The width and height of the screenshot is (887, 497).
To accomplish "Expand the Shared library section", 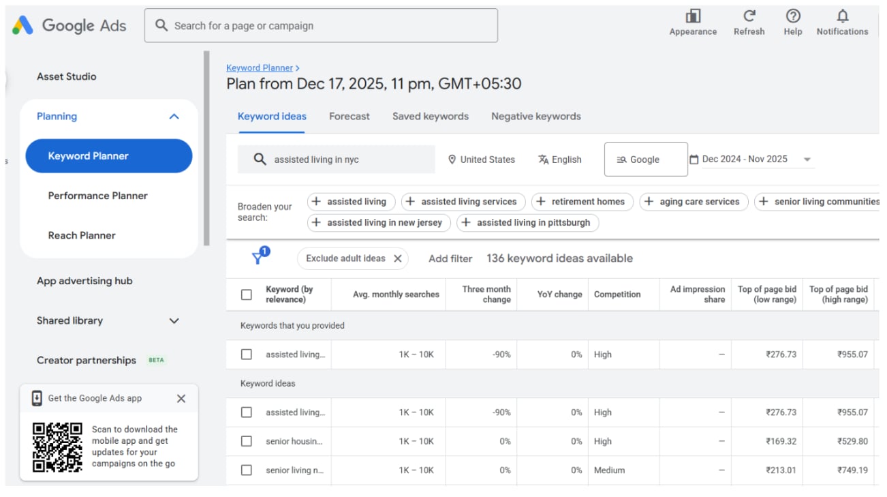I will click(x=174, y=320).
